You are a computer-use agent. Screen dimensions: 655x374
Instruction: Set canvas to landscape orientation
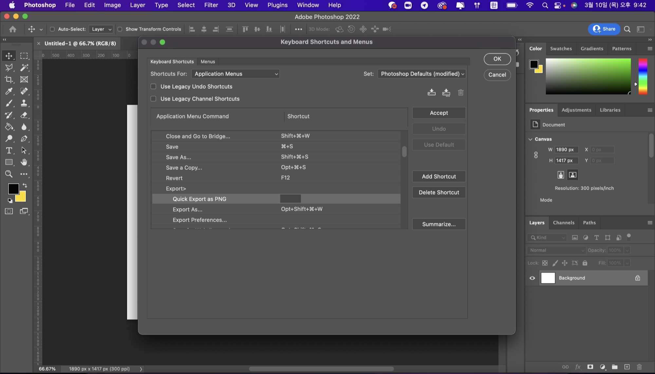pyautogui.click(x=572, y=175)
